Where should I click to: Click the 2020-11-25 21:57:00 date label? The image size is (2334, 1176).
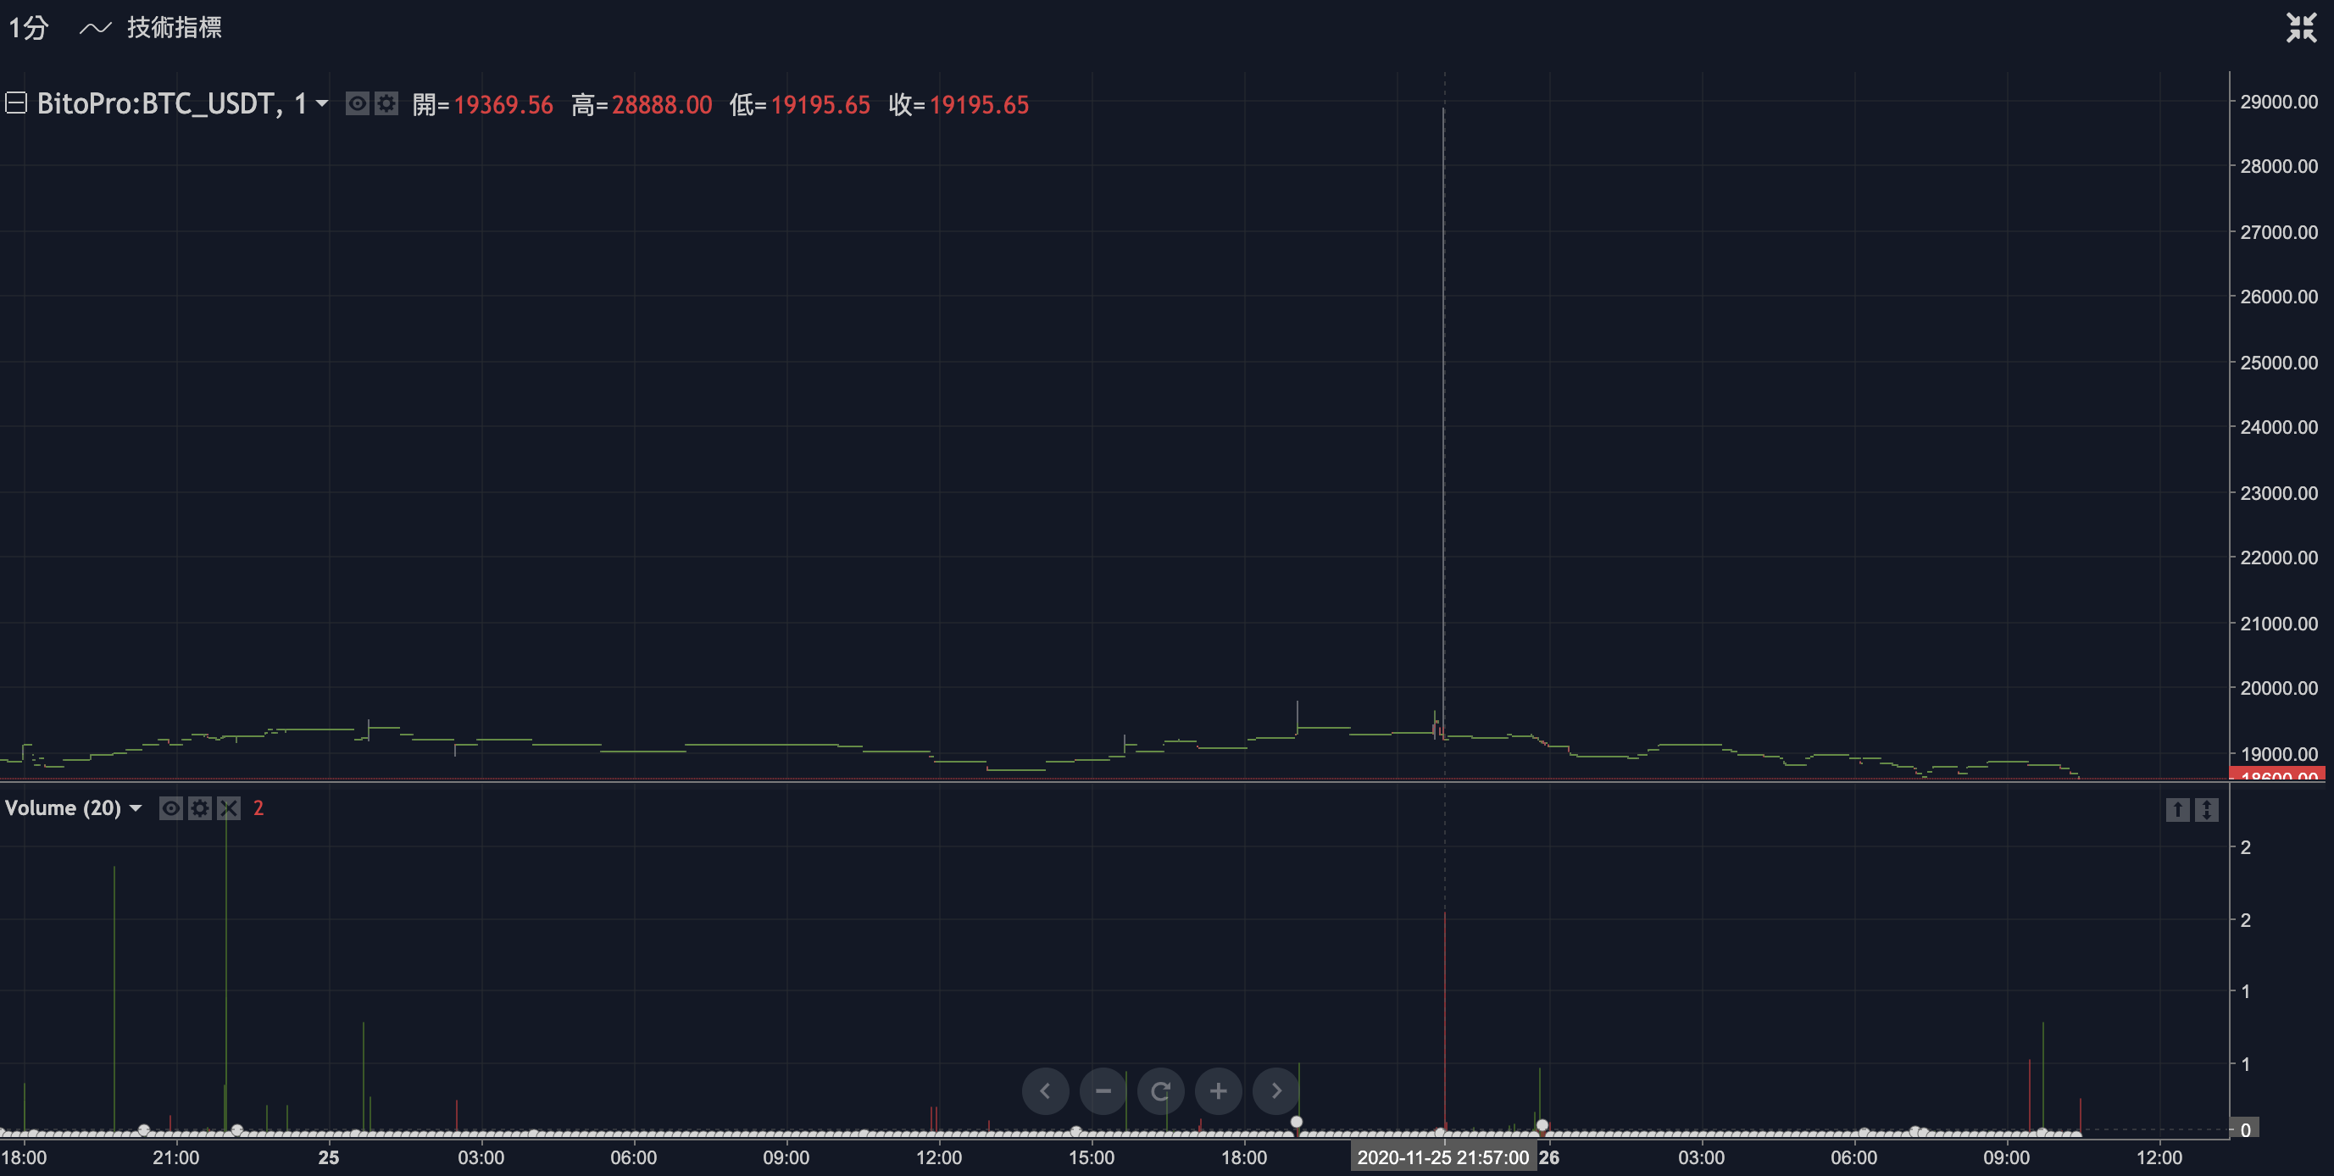click(x=1442, y=1157)
